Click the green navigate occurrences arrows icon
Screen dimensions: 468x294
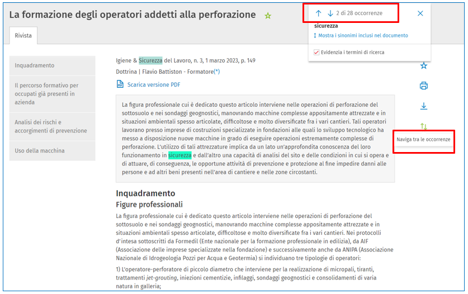click(423, 126)
